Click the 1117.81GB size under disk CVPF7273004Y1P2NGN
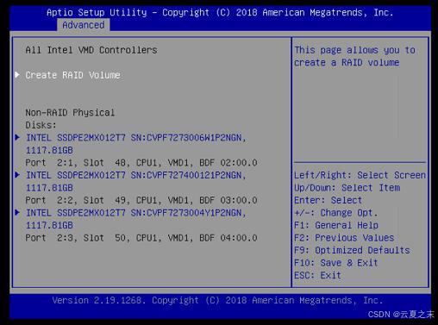 49,225
